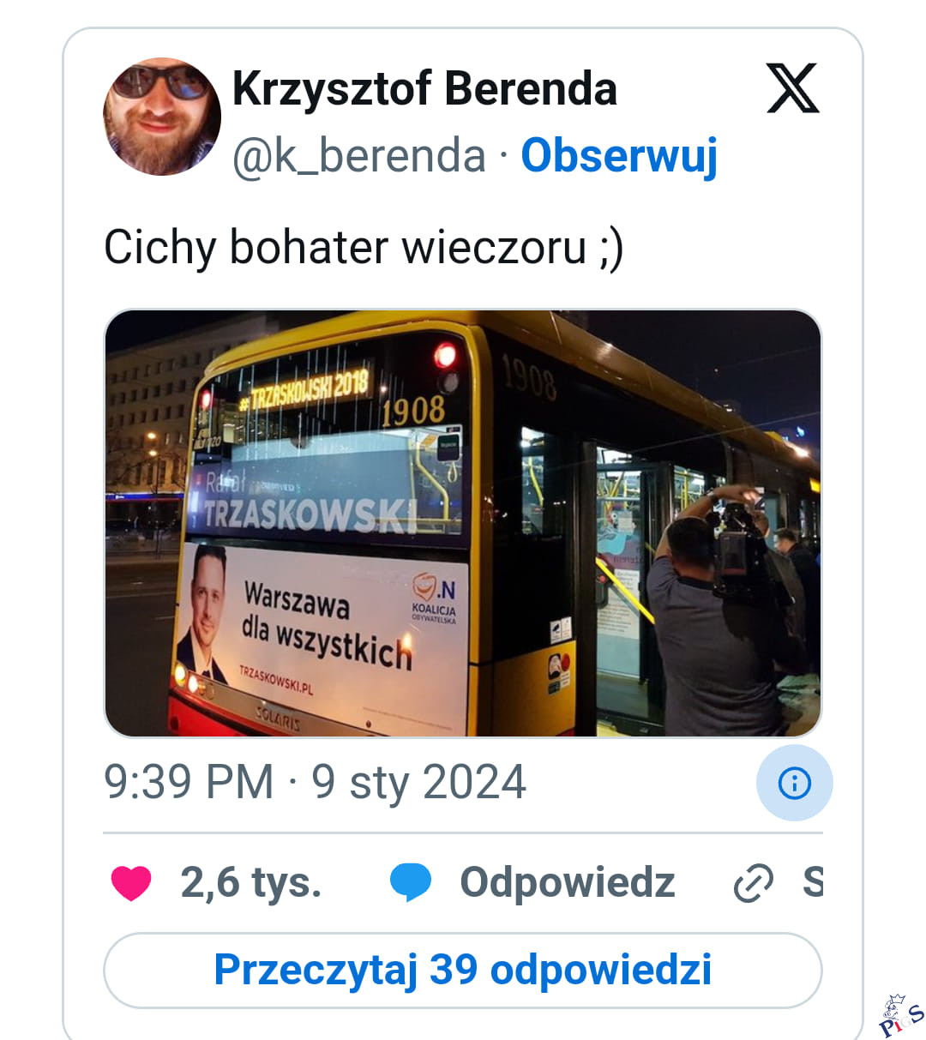Click the Odpowiedz reply label
This screenshot has height=1040, width=926.
[568, 882]
